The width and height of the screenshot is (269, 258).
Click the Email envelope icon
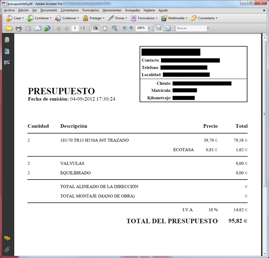37,28
